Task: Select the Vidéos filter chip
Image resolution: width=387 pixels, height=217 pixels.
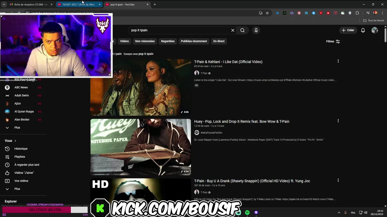Action: [124, 41]
